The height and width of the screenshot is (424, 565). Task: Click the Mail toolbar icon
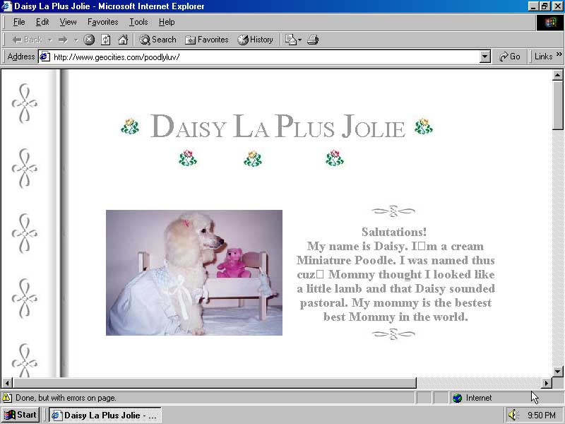tap(291, 40)
